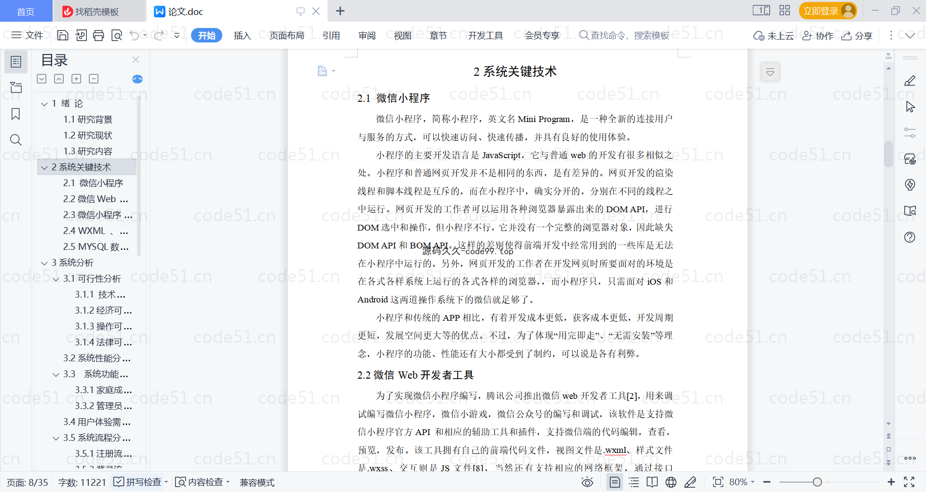Select the pen annotation tool on right
Viewport: 926px width, 492px height.
(x=910, y=81)
